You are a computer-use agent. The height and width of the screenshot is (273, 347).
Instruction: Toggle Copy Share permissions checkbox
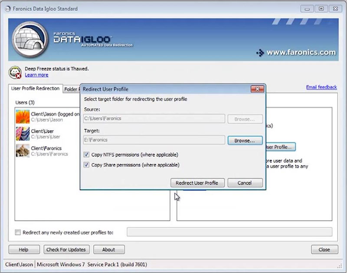[86, 165]
